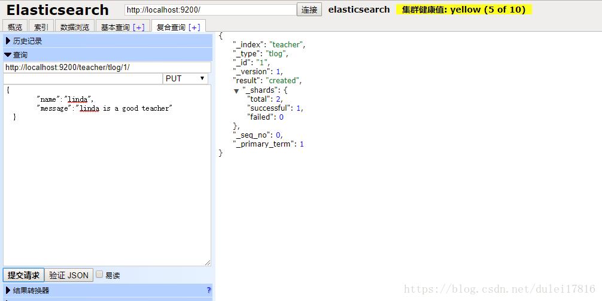Select the "total": 2 shards line
602x301 pixels.
click(x=266, y=99)
